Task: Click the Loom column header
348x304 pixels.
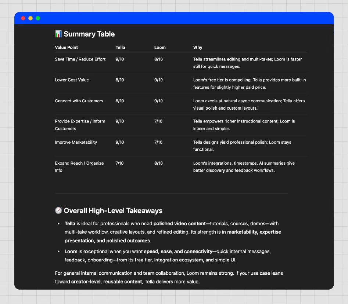Action: click(x=160, y=47)
